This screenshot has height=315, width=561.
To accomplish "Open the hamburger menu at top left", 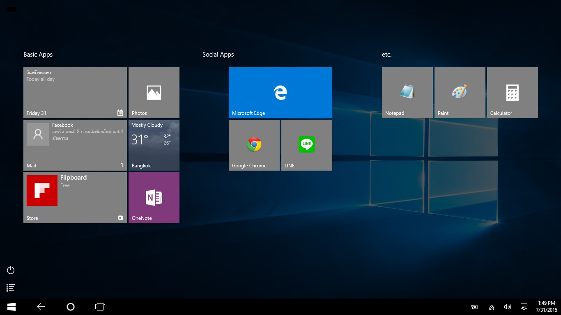I will pyautogui.click(x=11, y=10).
